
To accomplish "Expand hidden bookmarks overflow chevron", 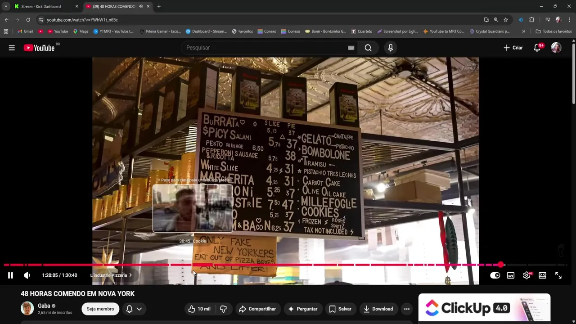I will (x=523, y=31).
